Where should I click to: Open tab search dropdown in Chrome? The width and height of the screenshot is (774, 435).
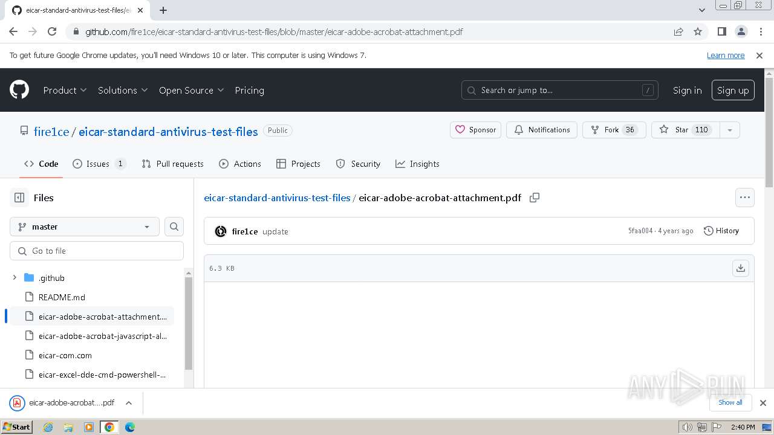pyautogui.click(x=701, y=10)
